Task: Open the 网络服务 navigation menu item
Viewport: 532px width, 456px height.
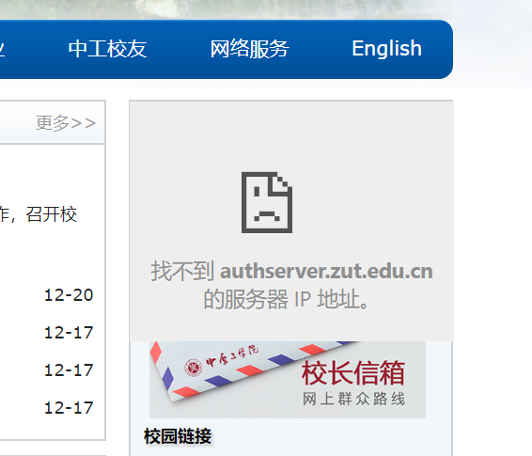Action: click(x=249, y=49)
